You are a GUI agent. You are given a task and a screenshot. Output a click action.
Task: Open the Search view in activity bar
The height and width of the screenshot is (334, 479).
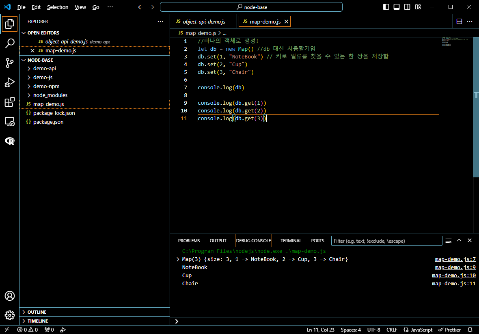[9, 43]
